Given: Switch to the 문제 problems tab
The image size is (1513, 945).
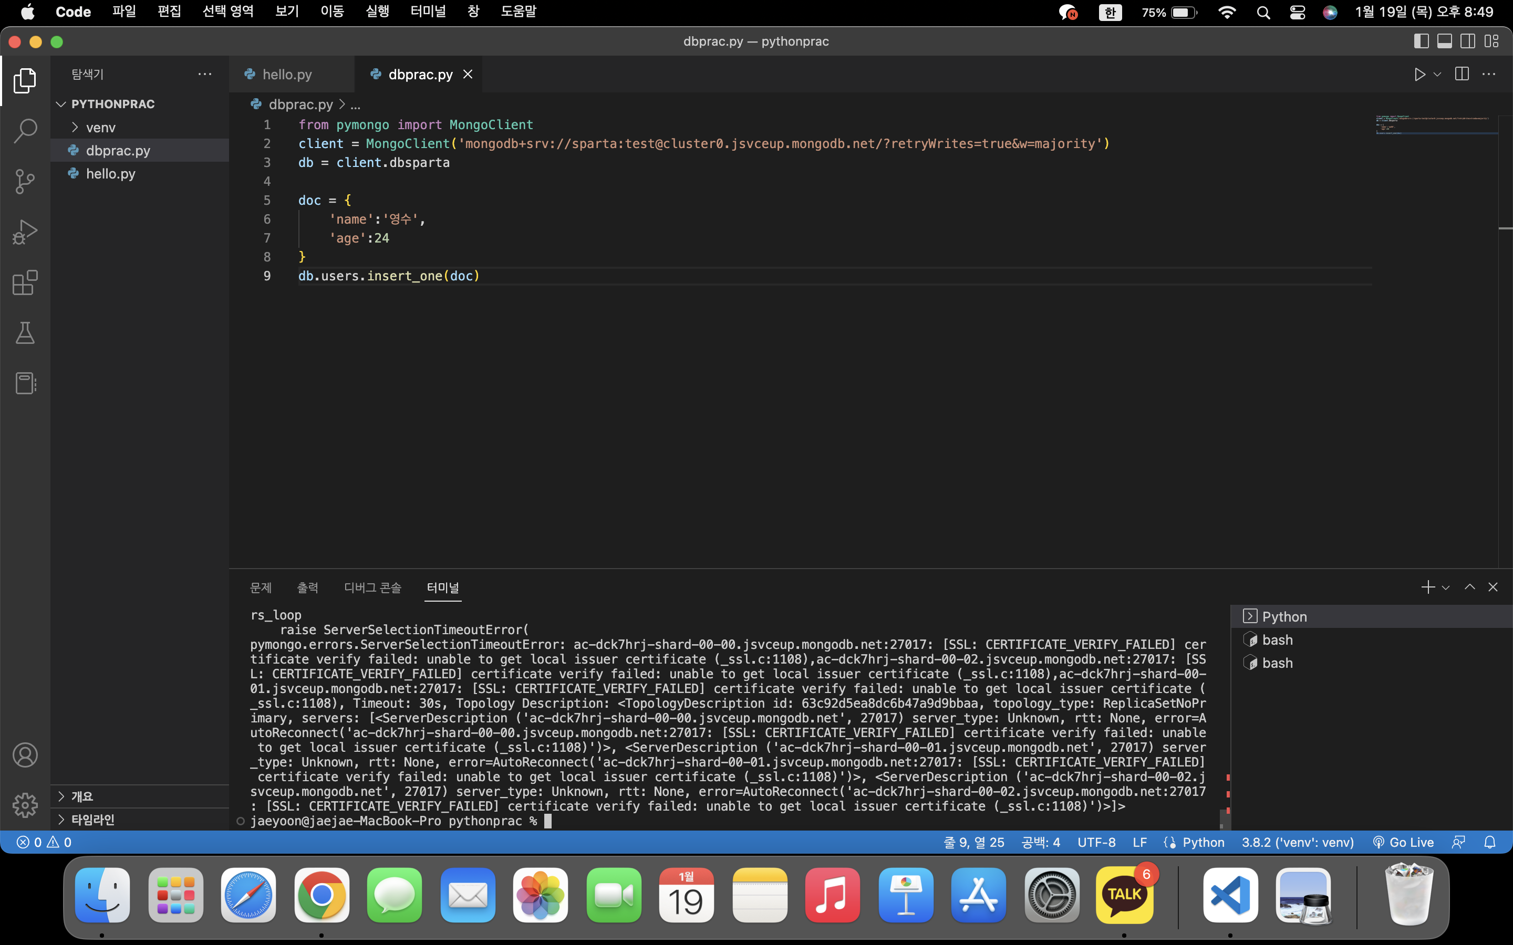Looking at the screenshot, I should point(261,587).
